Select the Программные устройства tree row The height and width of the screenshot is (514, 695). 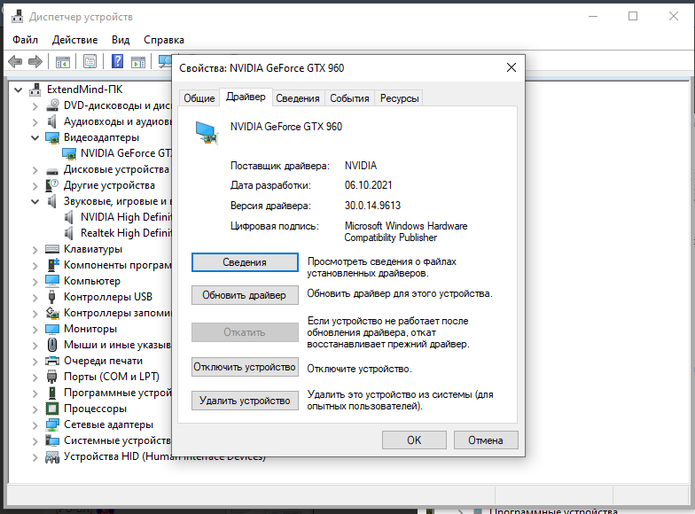108,393
